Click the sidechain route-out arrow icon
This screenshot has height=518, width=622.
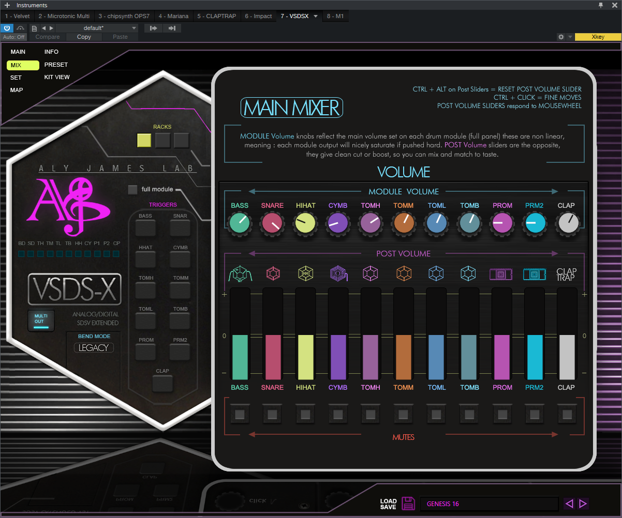click(x=172, y=28)
